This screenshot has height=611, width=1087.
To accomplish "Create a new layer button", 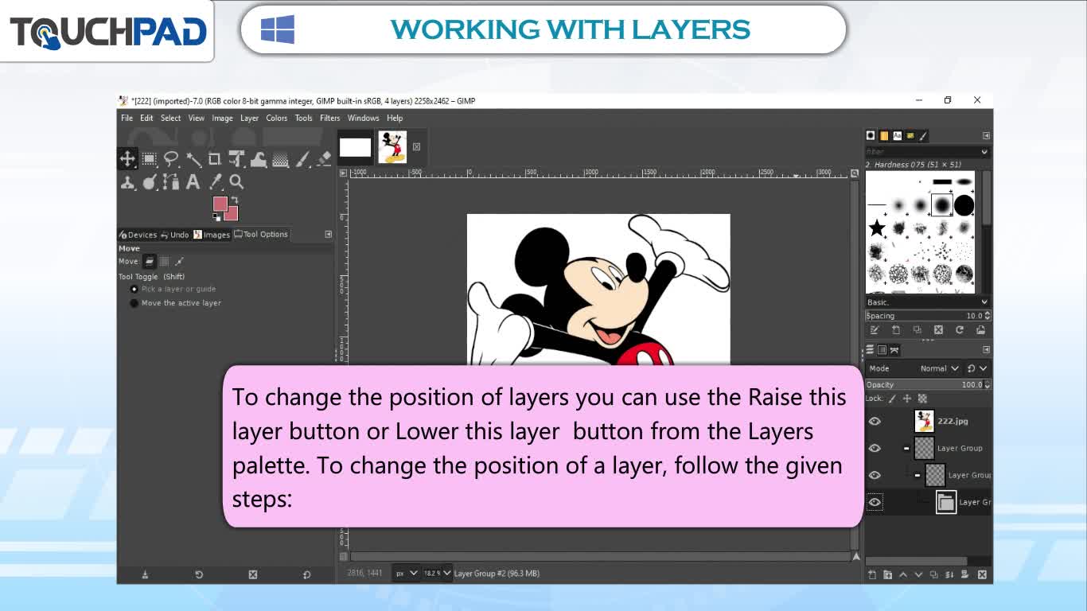I will coord(872,574).
